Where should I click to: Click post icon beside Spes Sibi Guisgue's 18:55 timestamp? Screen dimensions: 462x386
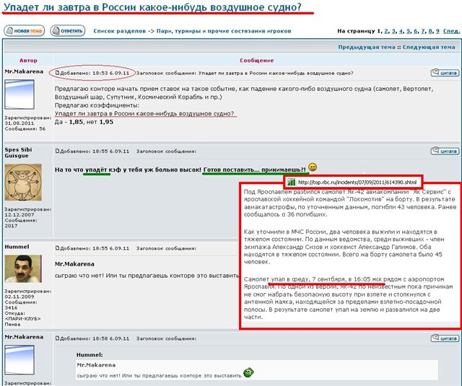click(x=58, y=151)
